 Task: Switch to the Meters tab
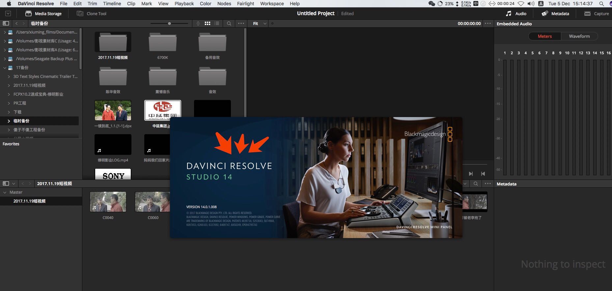(x=545, y=36)
